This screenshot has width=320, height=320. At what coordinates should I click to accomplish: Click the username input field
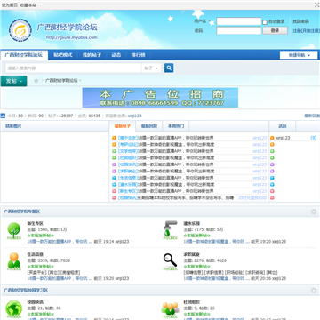tap(239, 21)
